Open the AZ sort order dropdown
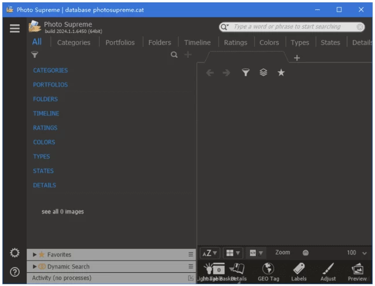 click(x=209, y=253)
